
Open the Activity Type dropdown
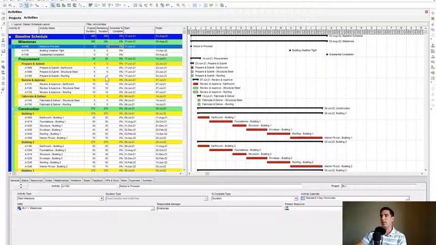(102, 198)
